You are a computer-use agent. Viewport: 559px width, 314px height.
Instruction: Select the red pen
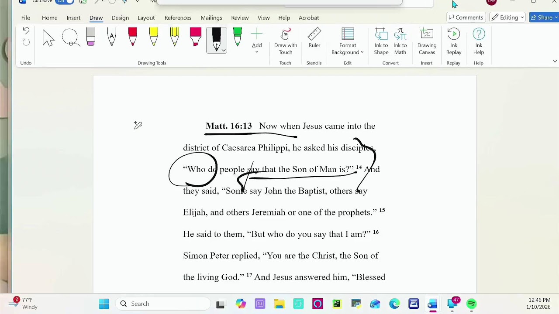pos(133,37)
